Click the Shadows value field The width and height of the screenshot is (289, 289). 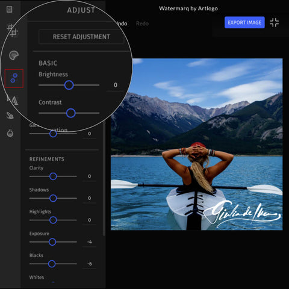click(89, 198)
